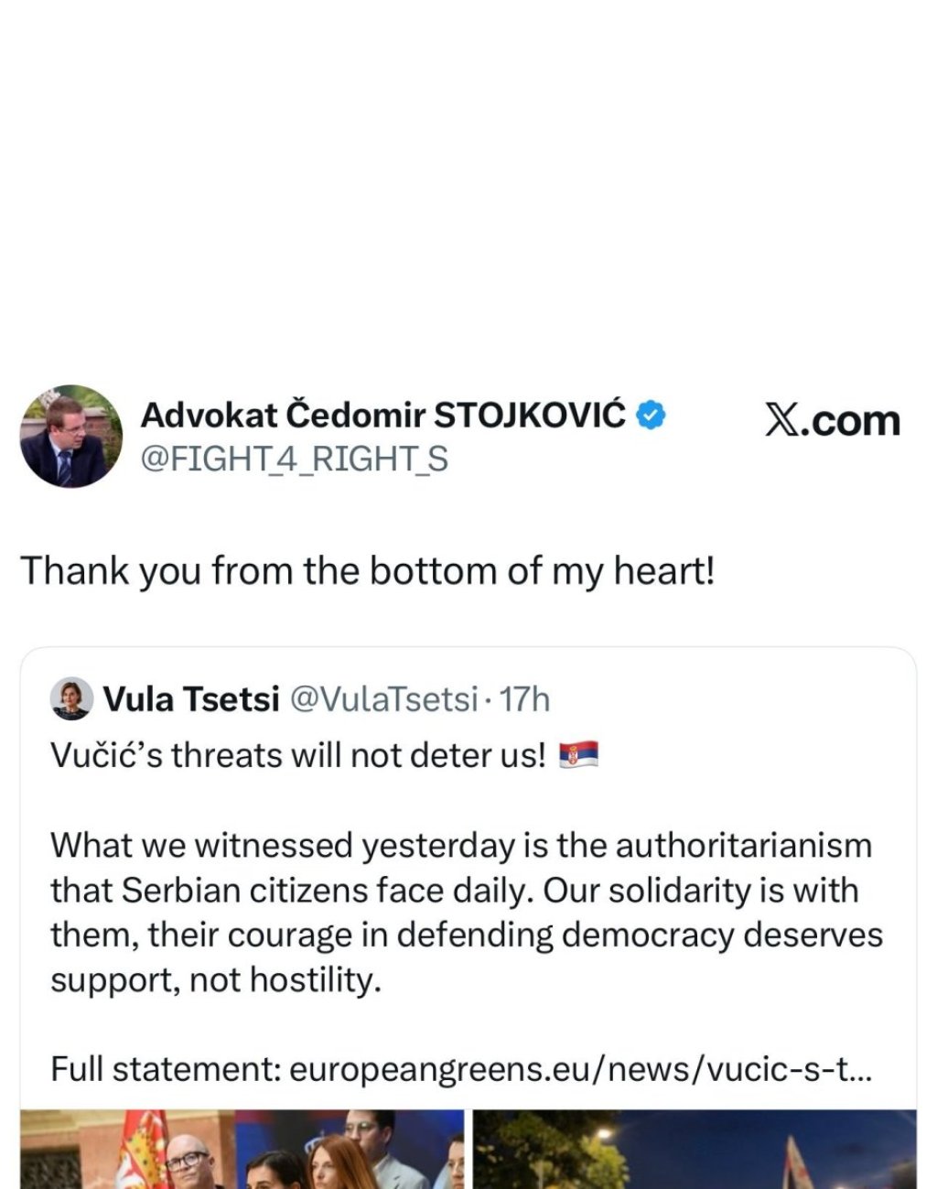This screenshot has width=937, height=1189.
Task: Open the Advokat Čedomir STOJKOVIĆ display name
Action: [x=382, y=416]
